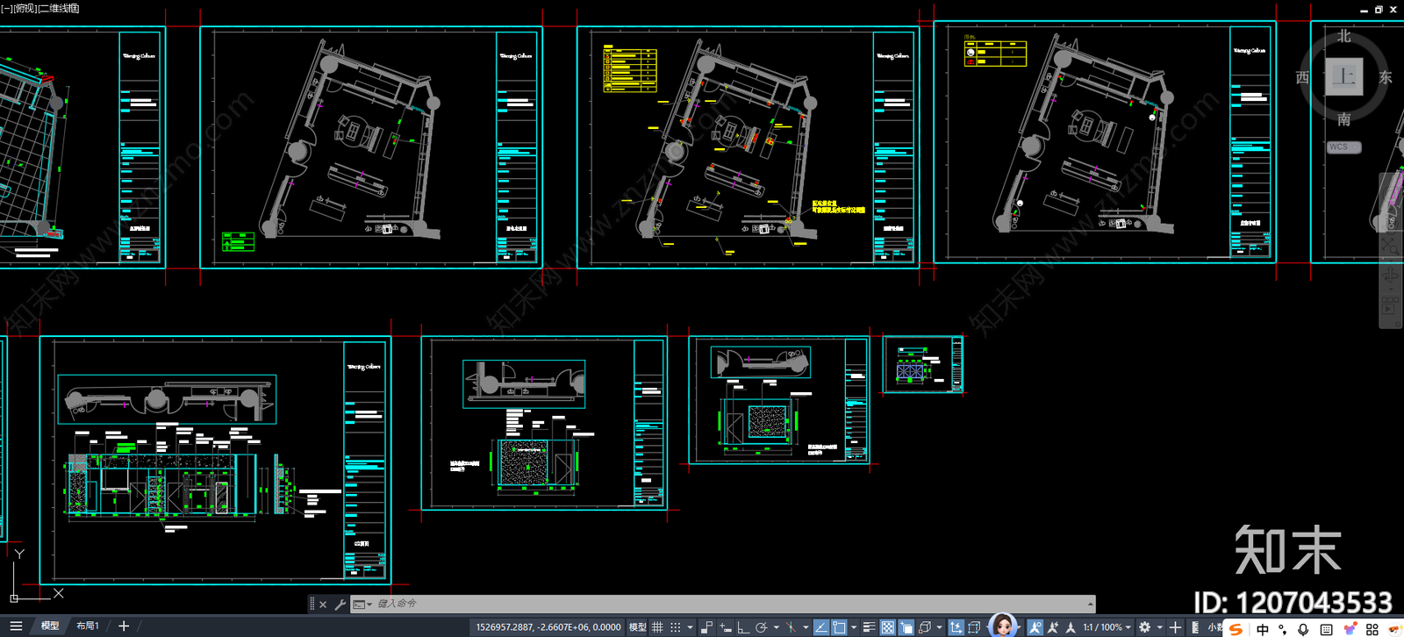The width and height of the screenshot is (1404, 637).
Task: Open the layout hamburger menu
Action: click(16, 626)
